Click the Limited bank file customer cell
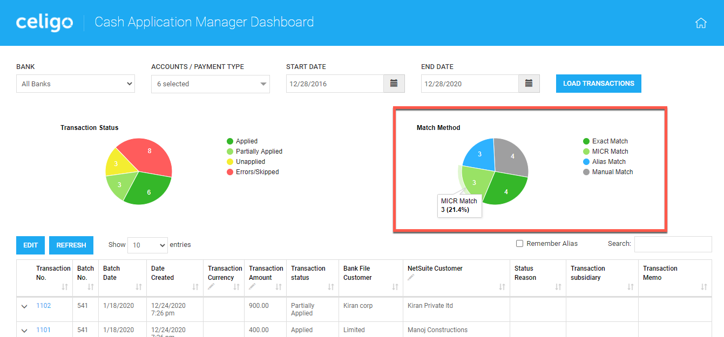Viewport: 724px width, 337px height. tap(371, 330)
